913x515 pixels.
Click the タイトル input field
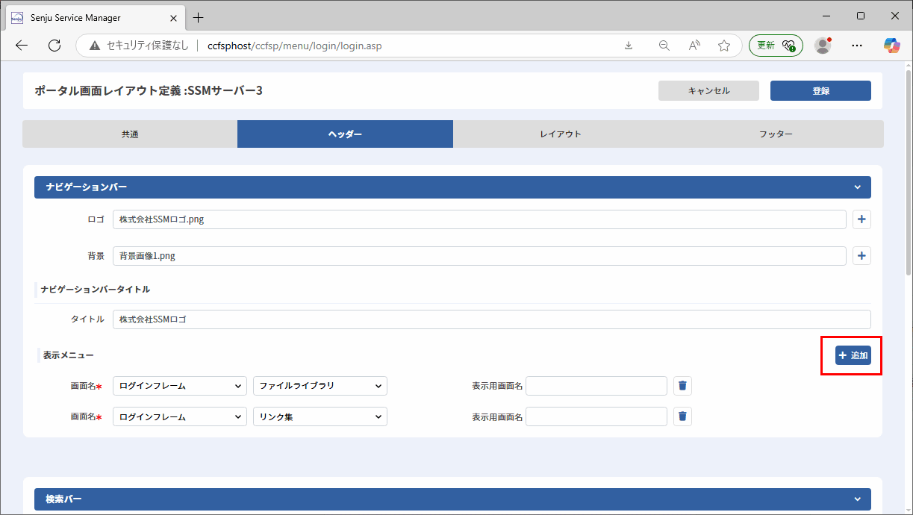point(492,319)
